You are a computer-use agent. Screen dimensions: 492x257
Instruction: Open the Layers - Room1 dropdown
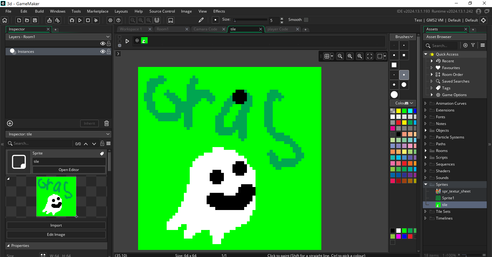point(58,37)
